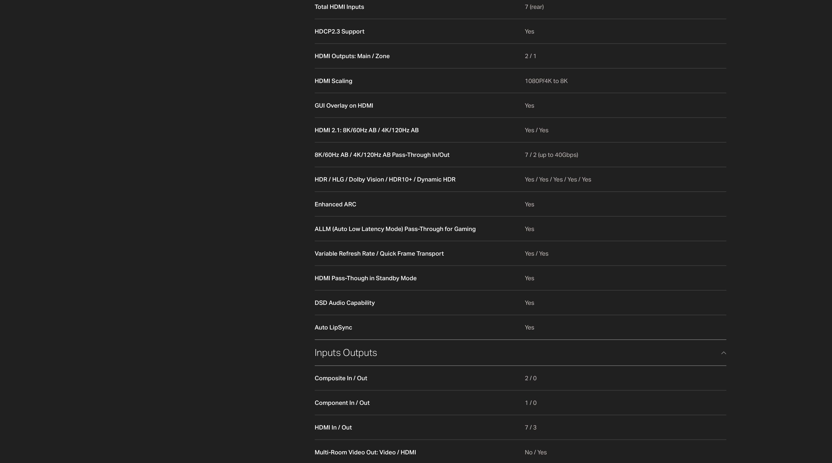Select the Composite In / Out label
The width and height of the screenshot is (832, 463).
coord(341,378)
